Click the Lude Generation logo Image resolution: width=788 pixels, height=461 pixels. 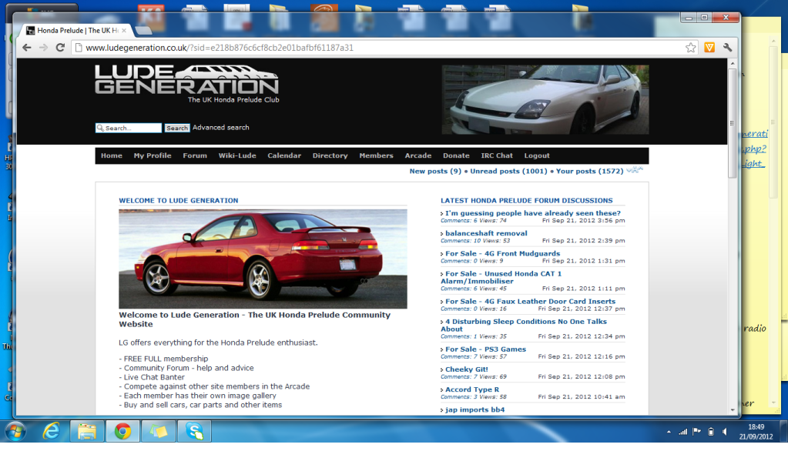(x=187, y=83)
